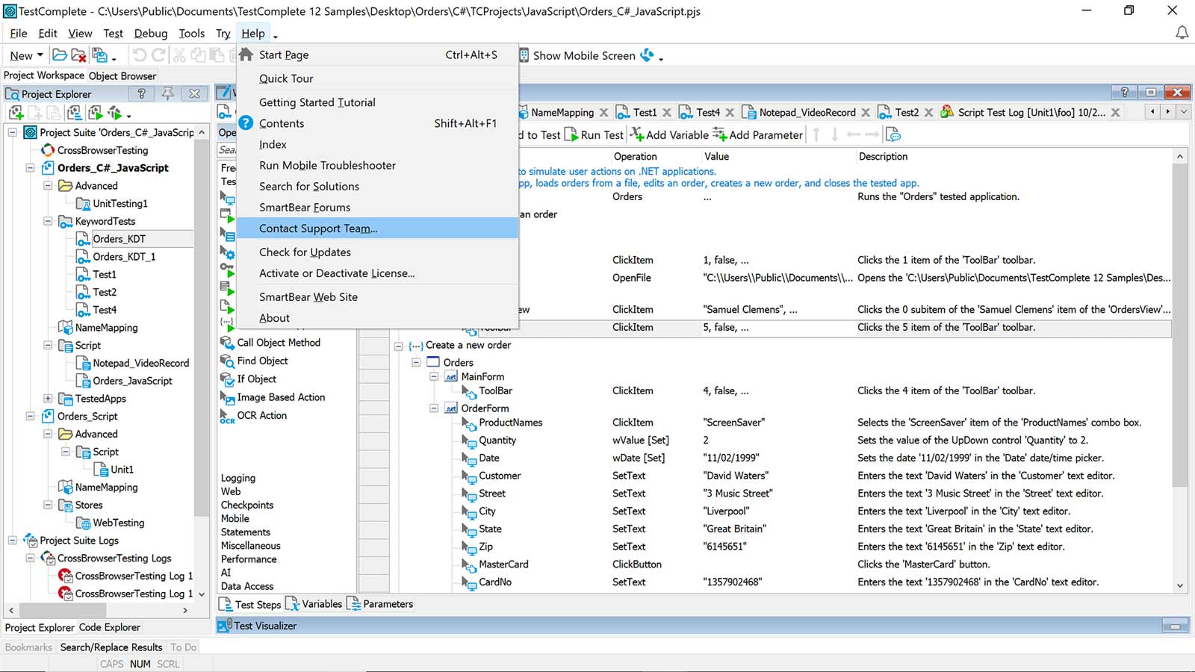
Task: Click the Close project folder icon
Action: (78, 55)
